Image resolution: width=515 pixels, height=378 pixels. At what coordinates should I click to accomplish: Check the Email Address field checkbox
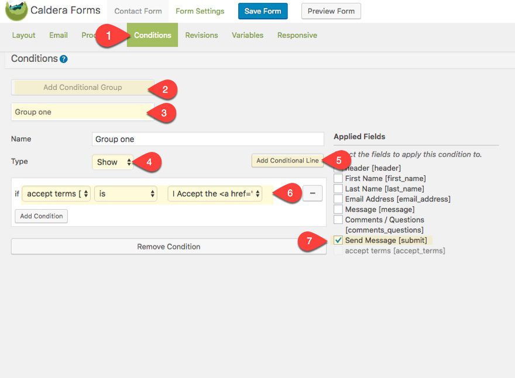click(338, 199)
